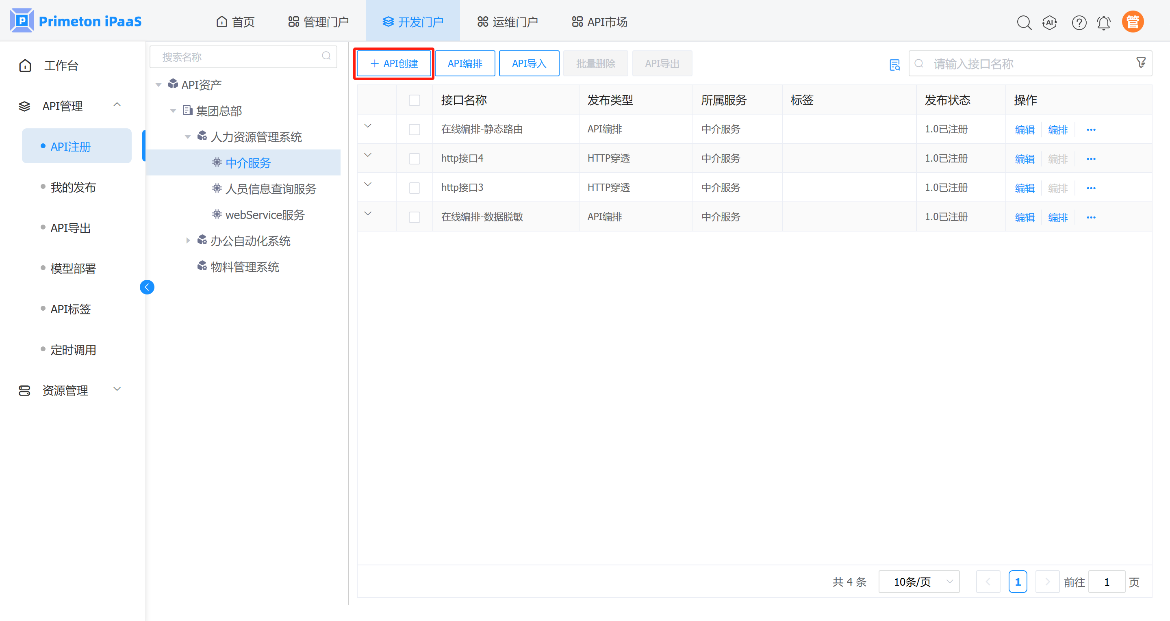The width and height of the screenshot is (1170, 621).
Task: Expand the 办公自动化系统 tree node
Action: [188, 240]
